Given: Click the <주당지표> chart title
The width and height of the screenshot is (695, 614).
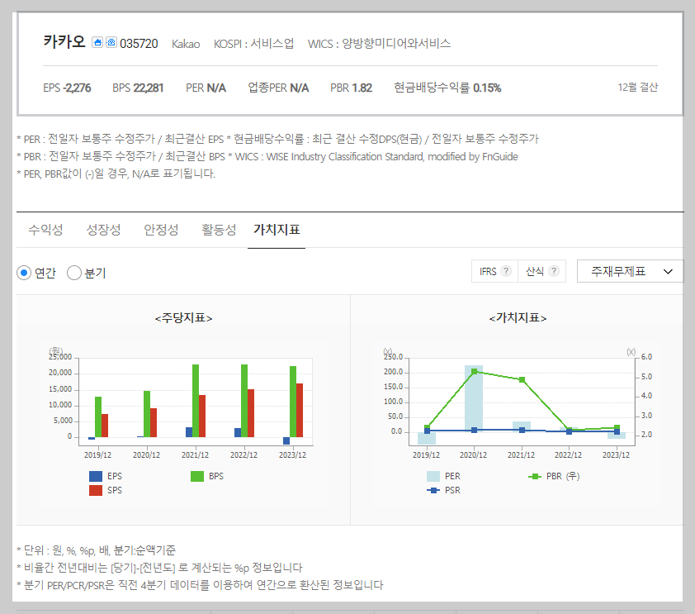Looking at the screenshot, I should click(183, 318).
